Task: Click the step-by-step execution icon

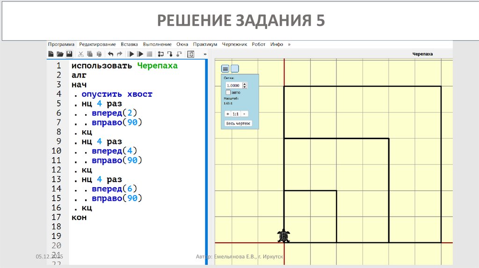Action: (161, 54)
